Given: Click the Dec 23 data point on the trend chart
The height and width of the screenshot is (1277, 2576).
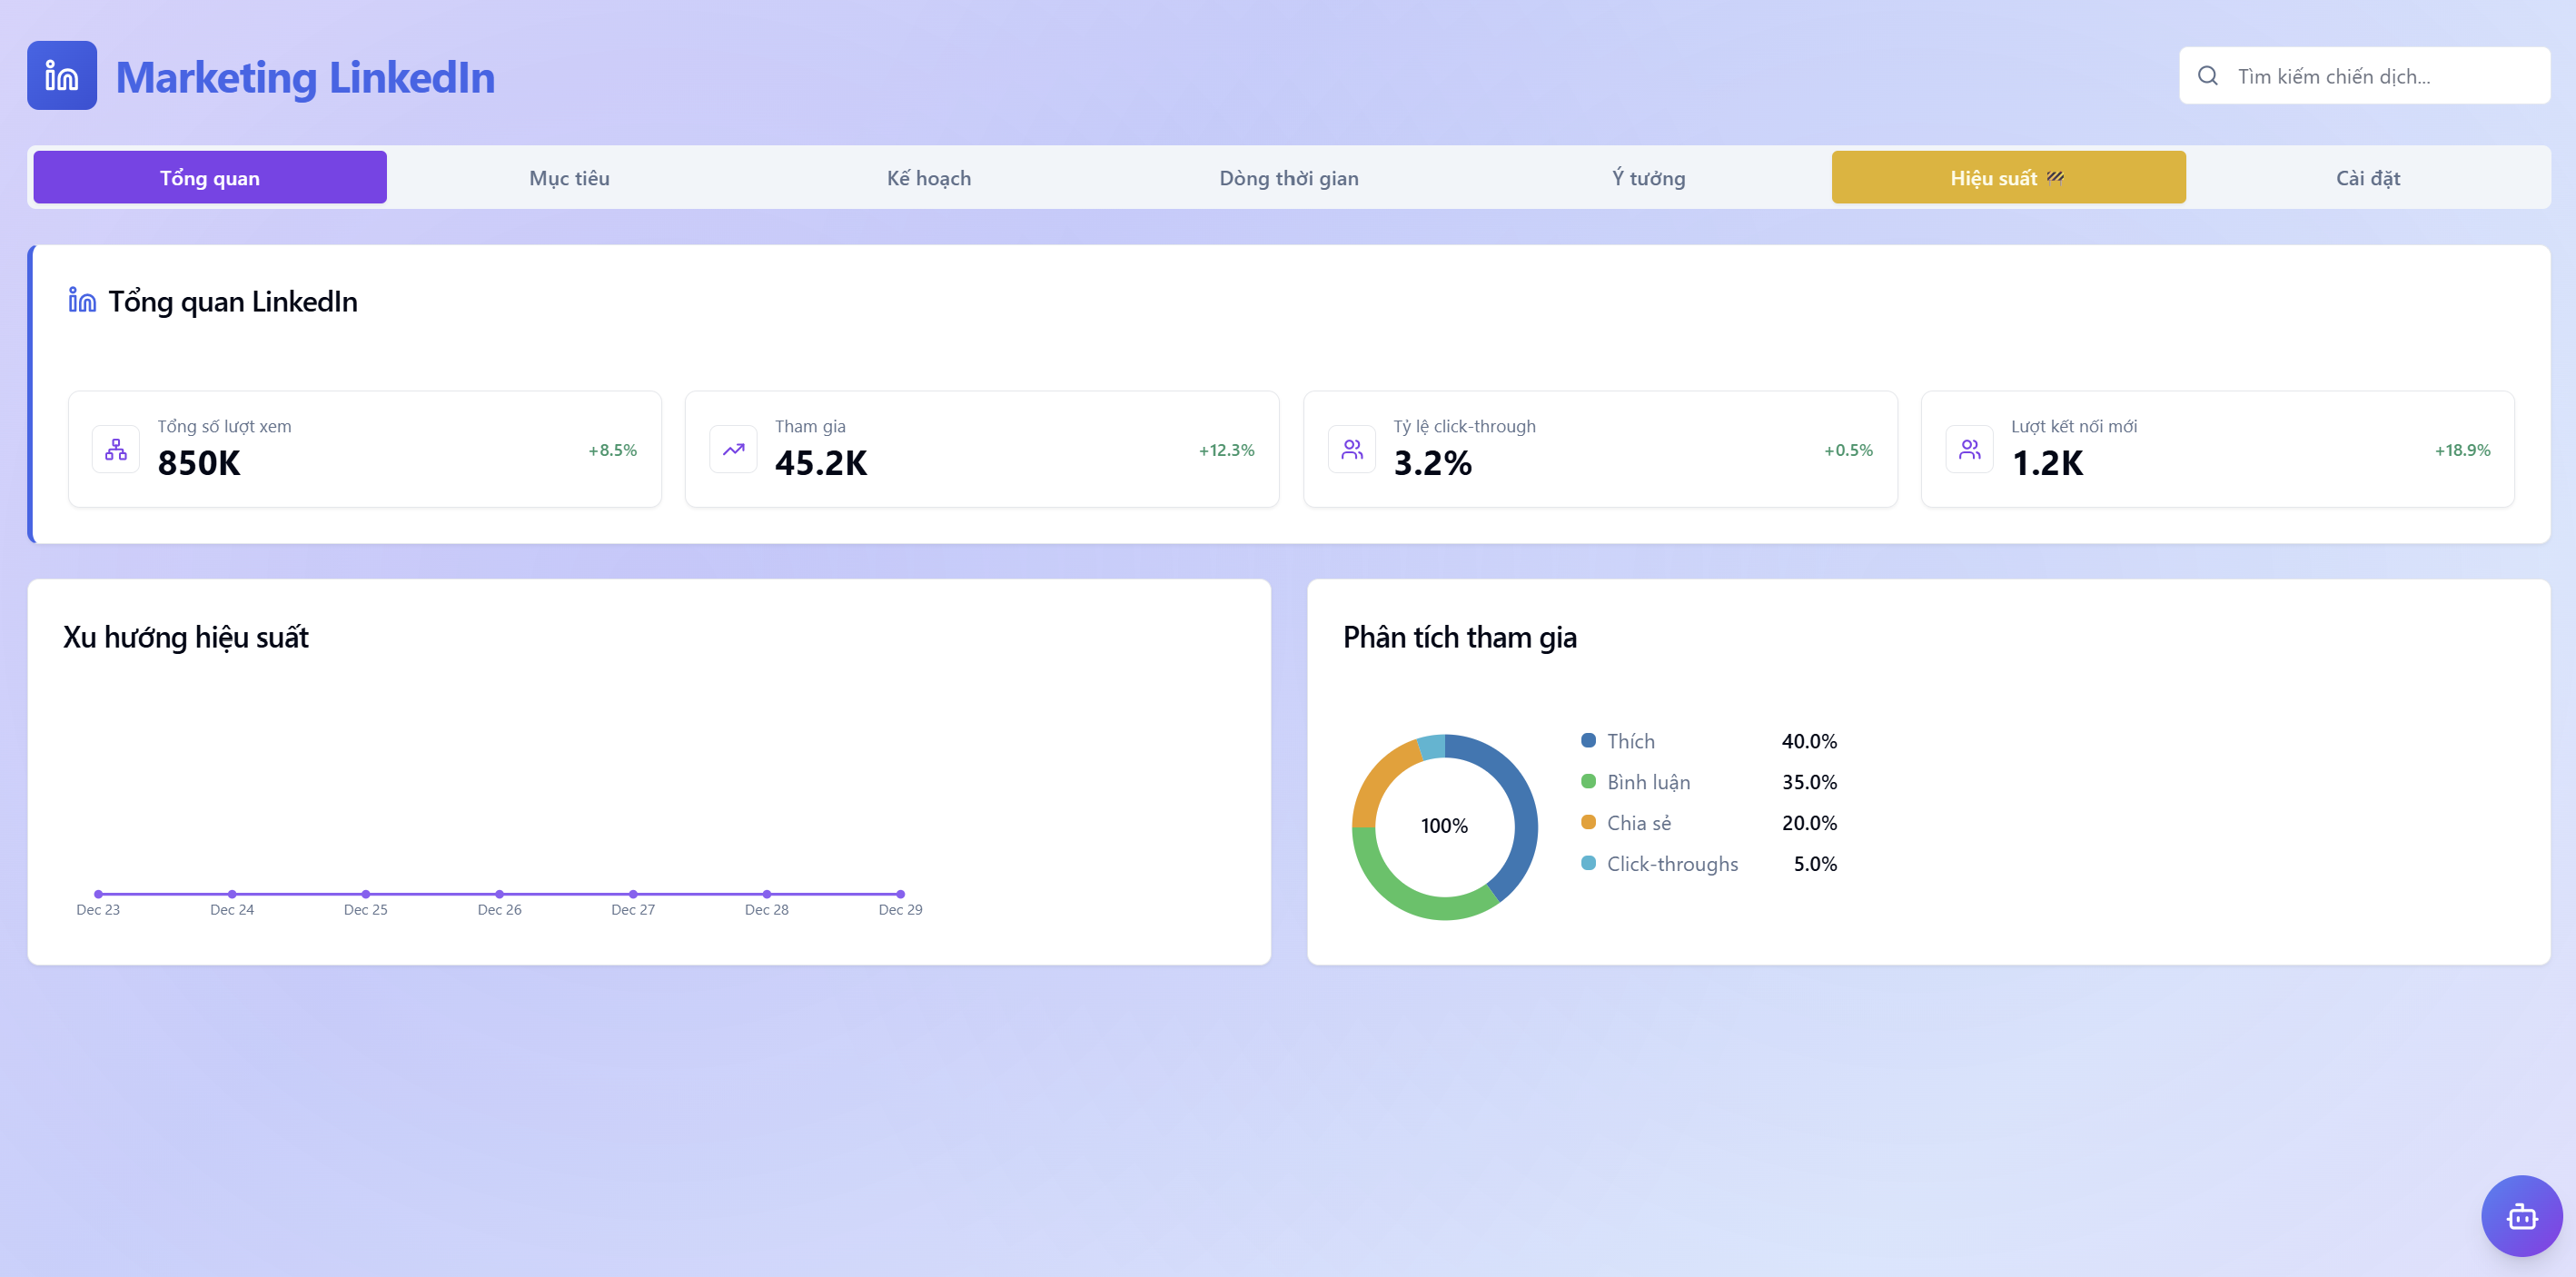Looking at the screenshot, I should (98, 894).
